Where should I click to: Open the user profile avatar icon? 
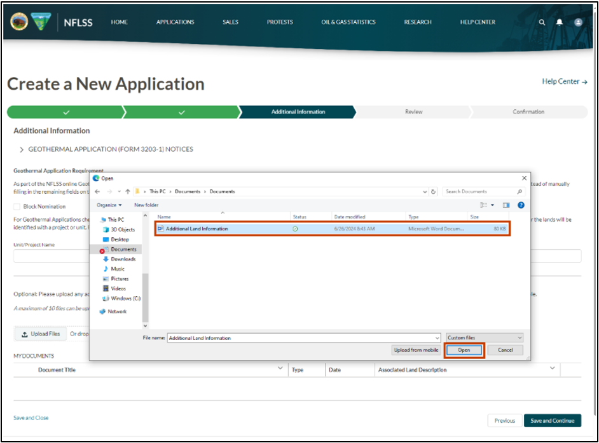pos(578,22)
